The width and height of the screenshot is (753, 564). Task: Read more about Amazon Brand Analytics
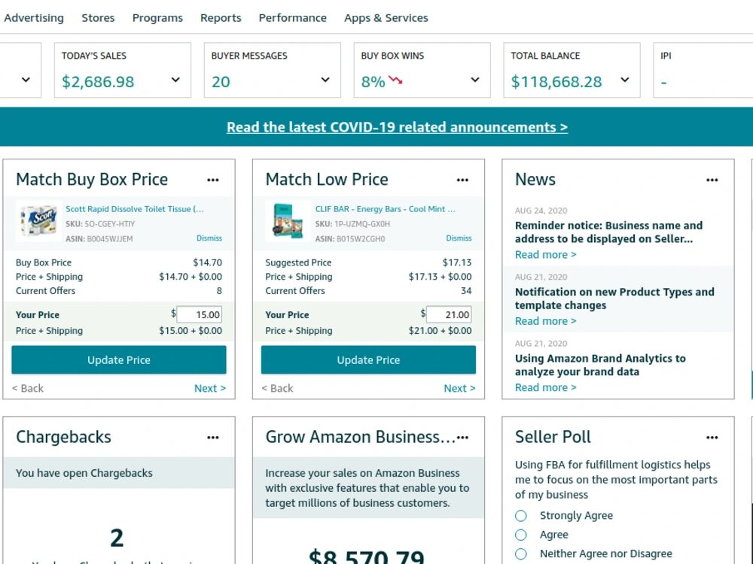(x=545, y=387)
